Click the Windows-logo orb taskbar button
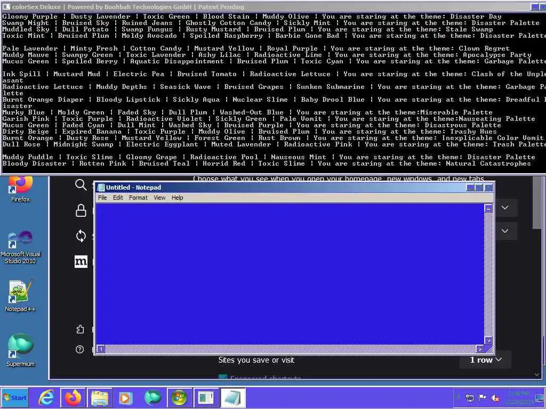Viewport: 546px width, 409px height. (x=179, y=398)
